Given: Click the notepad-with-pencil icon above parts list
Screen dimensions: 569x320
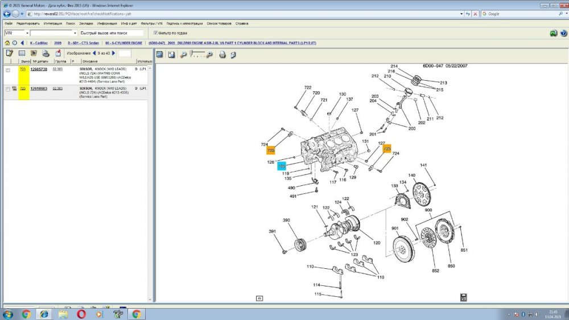Looking at the screenshot, I should click(9, 53).
